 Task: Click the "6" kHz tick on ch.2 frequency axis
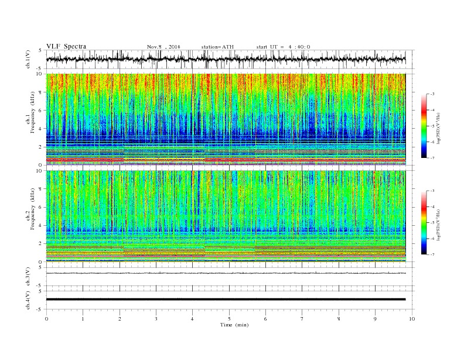[40, 207]
